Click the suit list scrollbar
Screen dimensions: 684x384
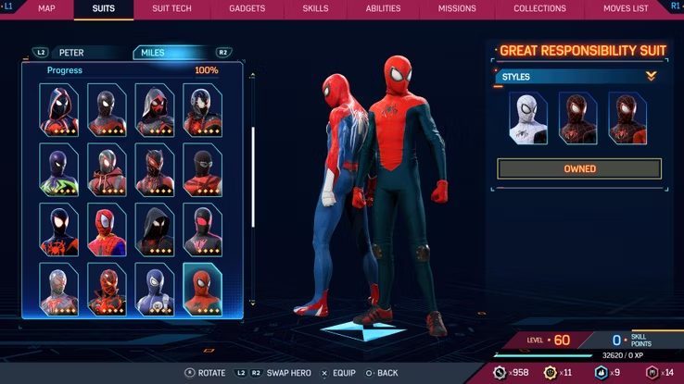click(253, 176)
